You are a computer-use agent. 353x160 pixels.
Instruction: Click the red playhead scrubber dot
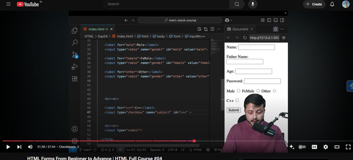pyautogui.click(x=194, y=141)
